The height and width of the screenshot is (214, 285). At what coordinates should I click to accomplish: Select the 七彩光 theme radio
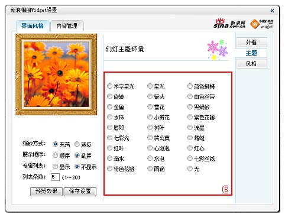109,138
